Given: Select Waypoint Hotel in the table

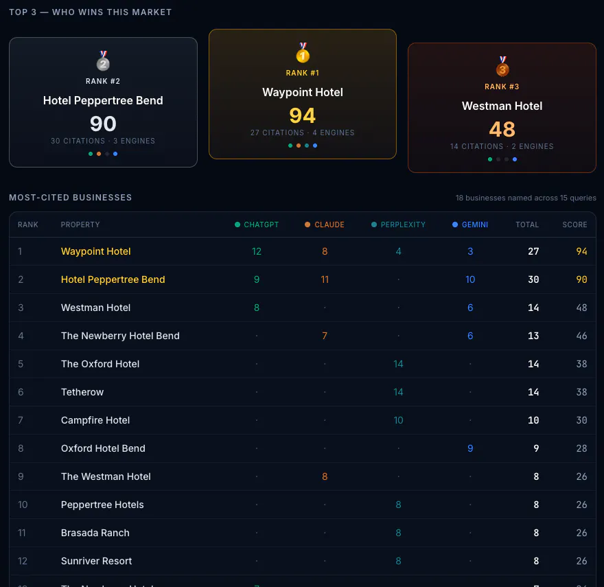Looking at the screenshot, I should coord(95,251).
